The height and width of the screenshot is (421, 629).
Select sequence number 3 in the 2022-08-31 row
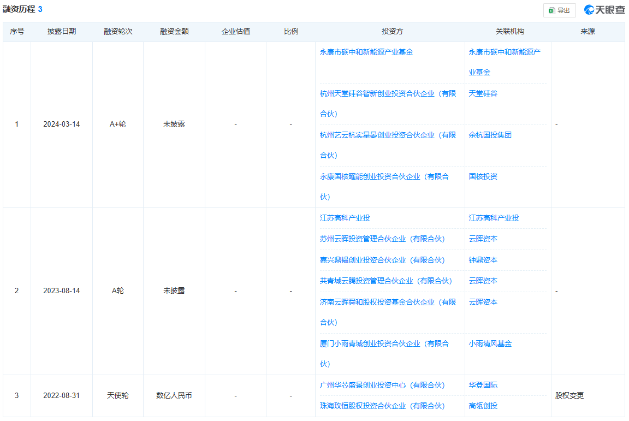[17, 396]
